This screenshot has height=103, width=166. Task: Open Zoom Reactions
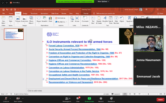[x=111, y=99]
